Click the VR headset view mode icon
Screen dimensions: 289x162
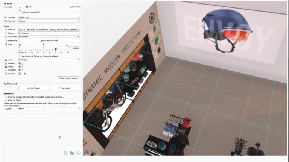30,7
